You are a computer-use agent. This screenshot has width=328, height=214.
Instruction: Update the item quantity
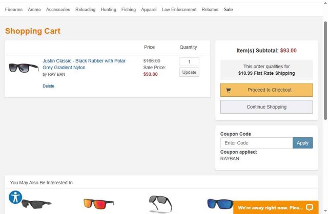[189, 72]
